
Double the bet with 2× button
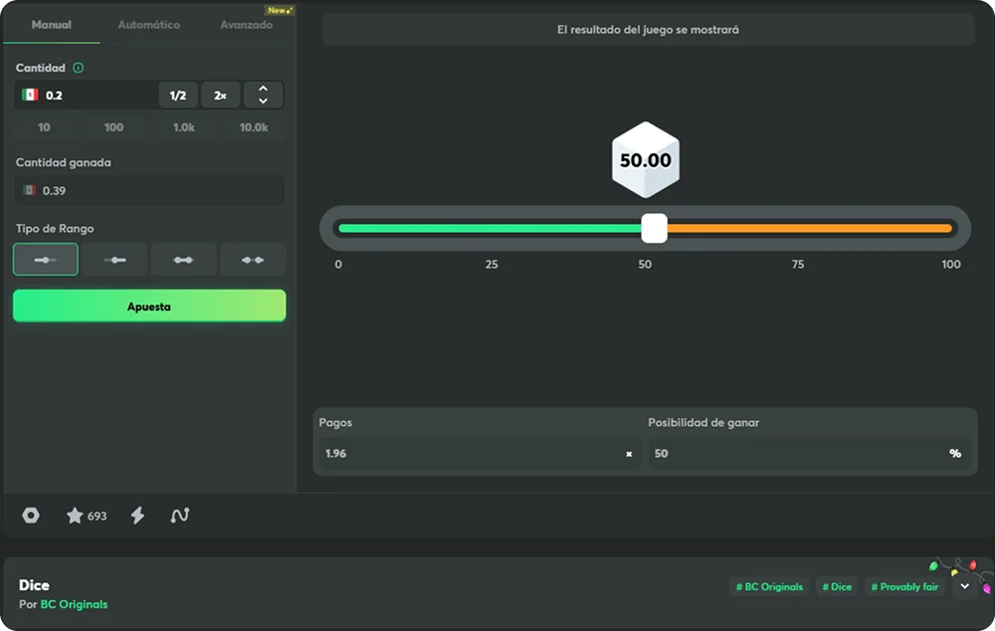[220, 96]
